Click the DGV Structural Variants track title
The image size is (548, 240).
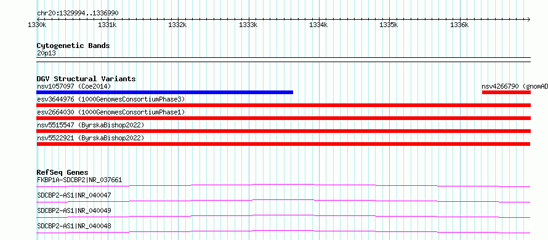[x=86, y=79]
